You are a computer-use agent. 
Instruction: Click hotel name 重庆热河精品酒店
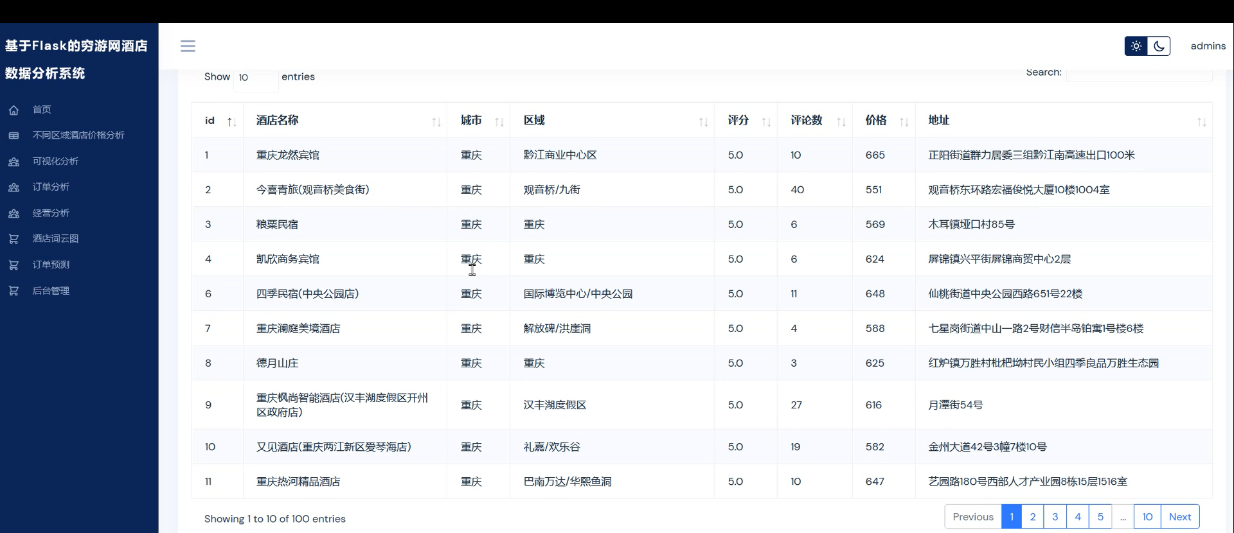pyautogui.click(x=298, y=482)
